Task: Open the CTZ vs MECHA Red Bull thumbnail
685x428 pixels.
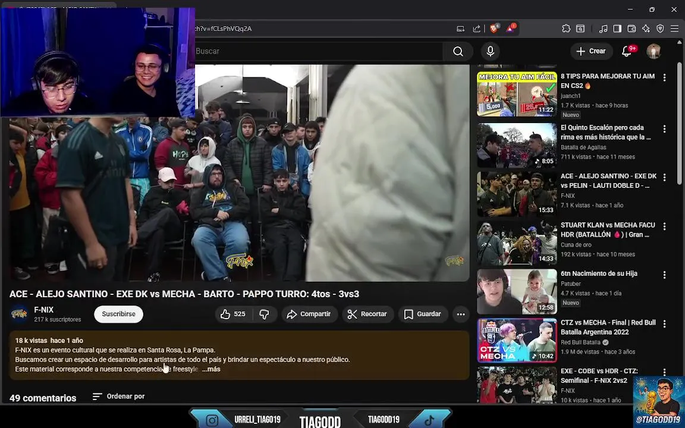Action: pyautogui.click(x=517, y=340)
